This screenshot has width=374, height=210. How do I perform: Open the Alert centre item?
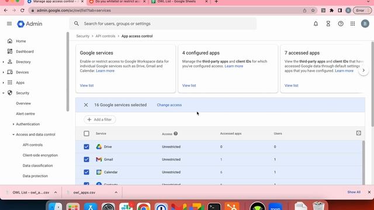[x=25, y=114]
